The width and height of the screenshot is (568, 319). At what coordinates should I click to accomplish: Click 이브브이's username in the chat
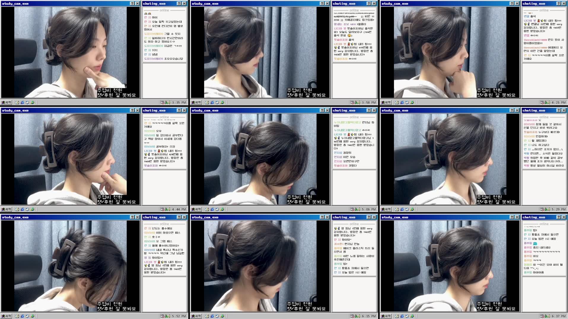(x=149, y=131)
